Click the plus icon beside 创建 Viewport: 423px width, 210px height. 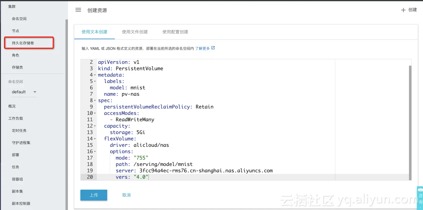403,10
